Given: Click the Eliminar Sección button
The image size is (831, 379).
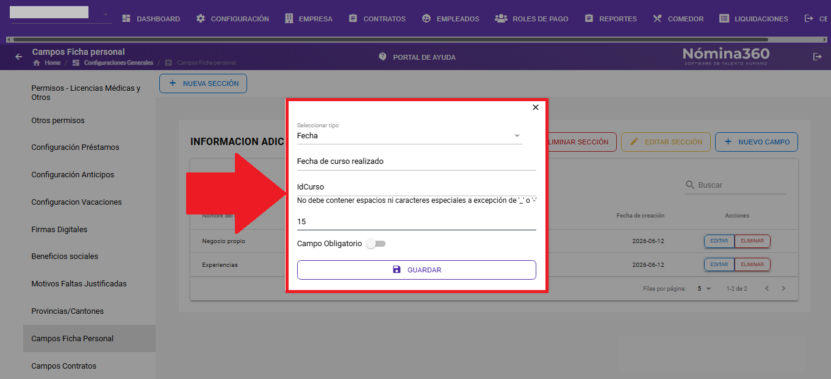Looking at the screenshot, I should (x=582, y=142).
